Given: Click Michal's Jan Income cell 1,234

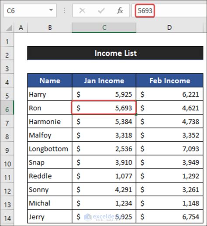Looking at the screenshot, I should (104, 203).
